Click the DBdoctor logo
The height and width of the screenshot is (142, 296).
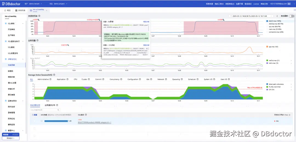[x=11, y=4]
